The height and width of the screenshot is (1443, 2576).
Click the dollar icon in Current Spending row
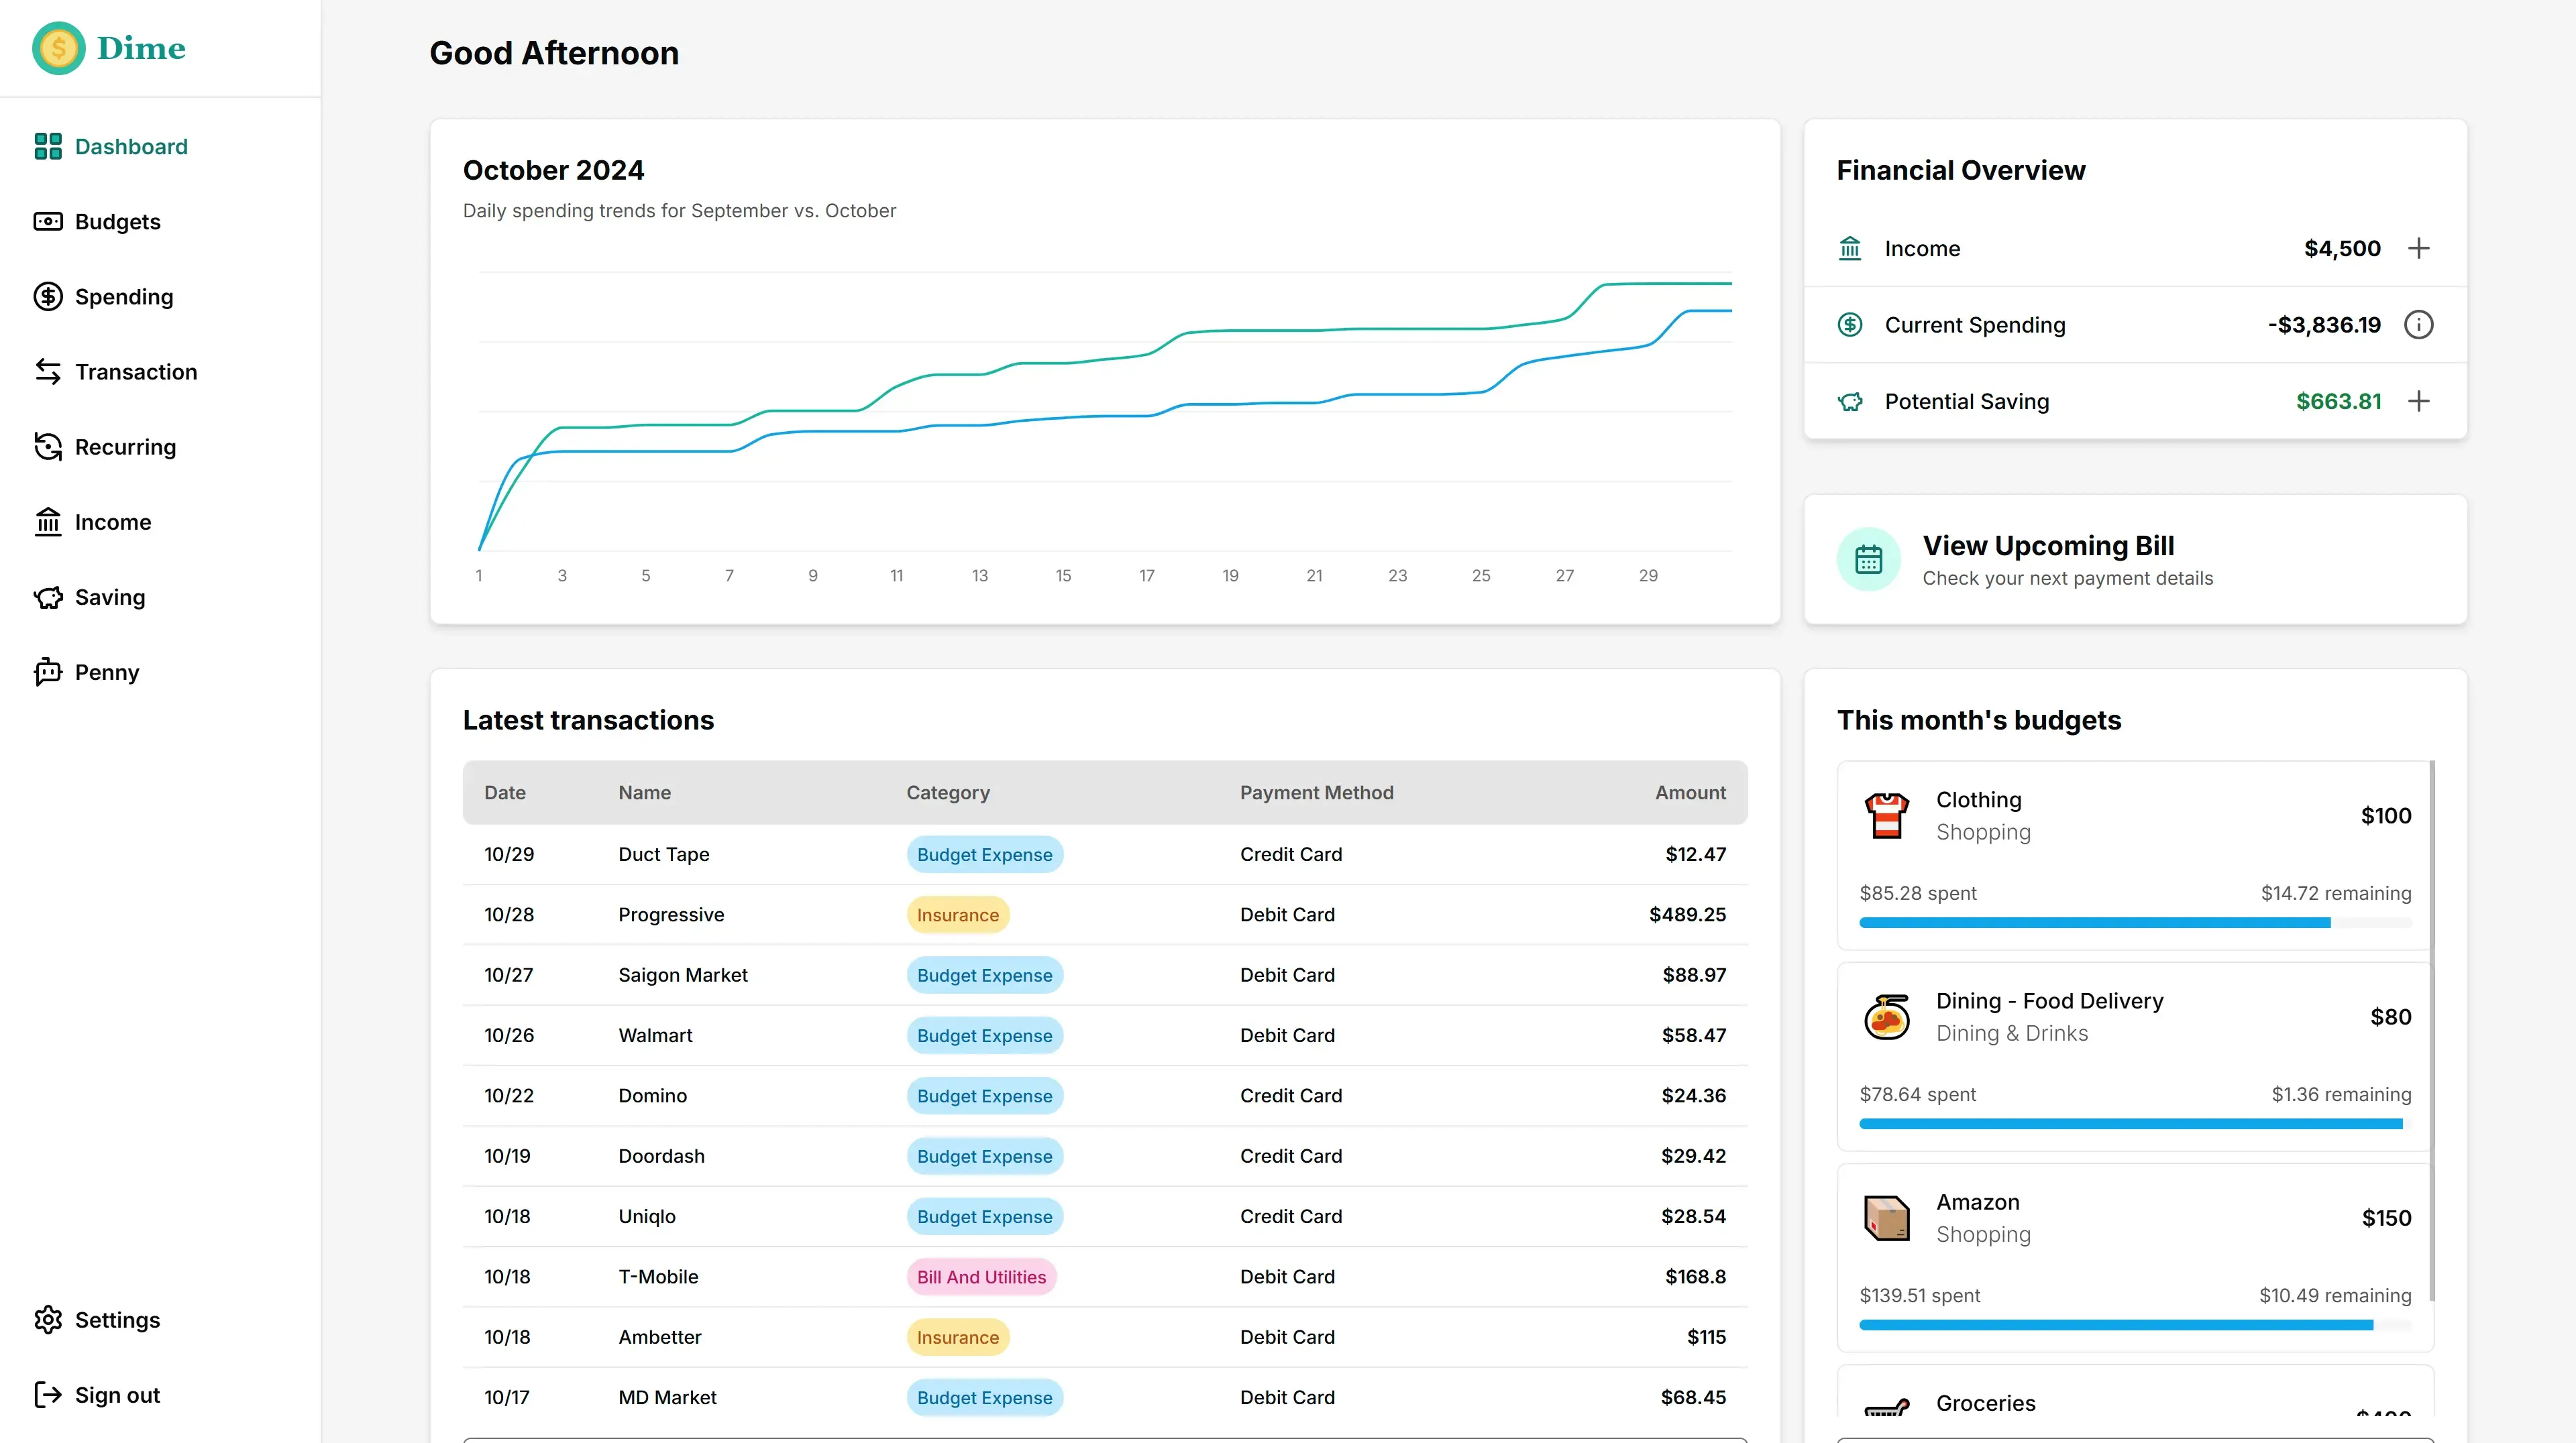(x=1850, y=325)
